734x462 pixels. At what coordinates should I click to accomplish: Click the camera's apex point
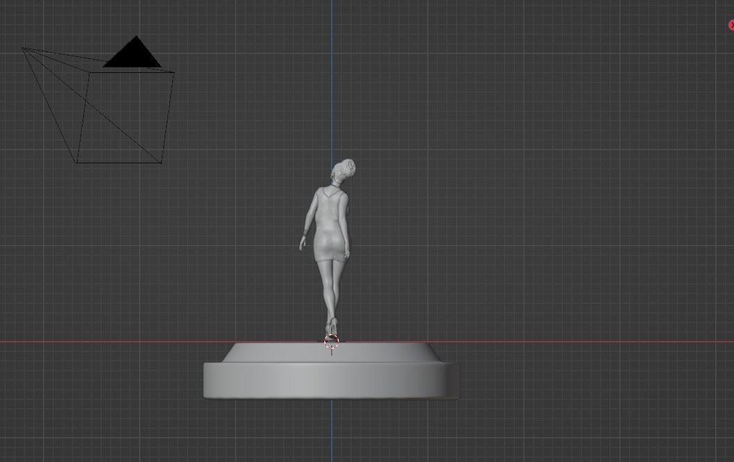[x=23, y=47]
